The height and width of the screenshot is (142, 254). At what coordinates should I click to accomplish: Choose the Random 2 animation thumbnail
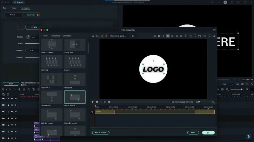[52, 79]
